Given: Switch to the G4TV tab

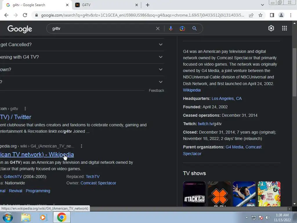Looking at the screenshot, I should pos(106,5).
